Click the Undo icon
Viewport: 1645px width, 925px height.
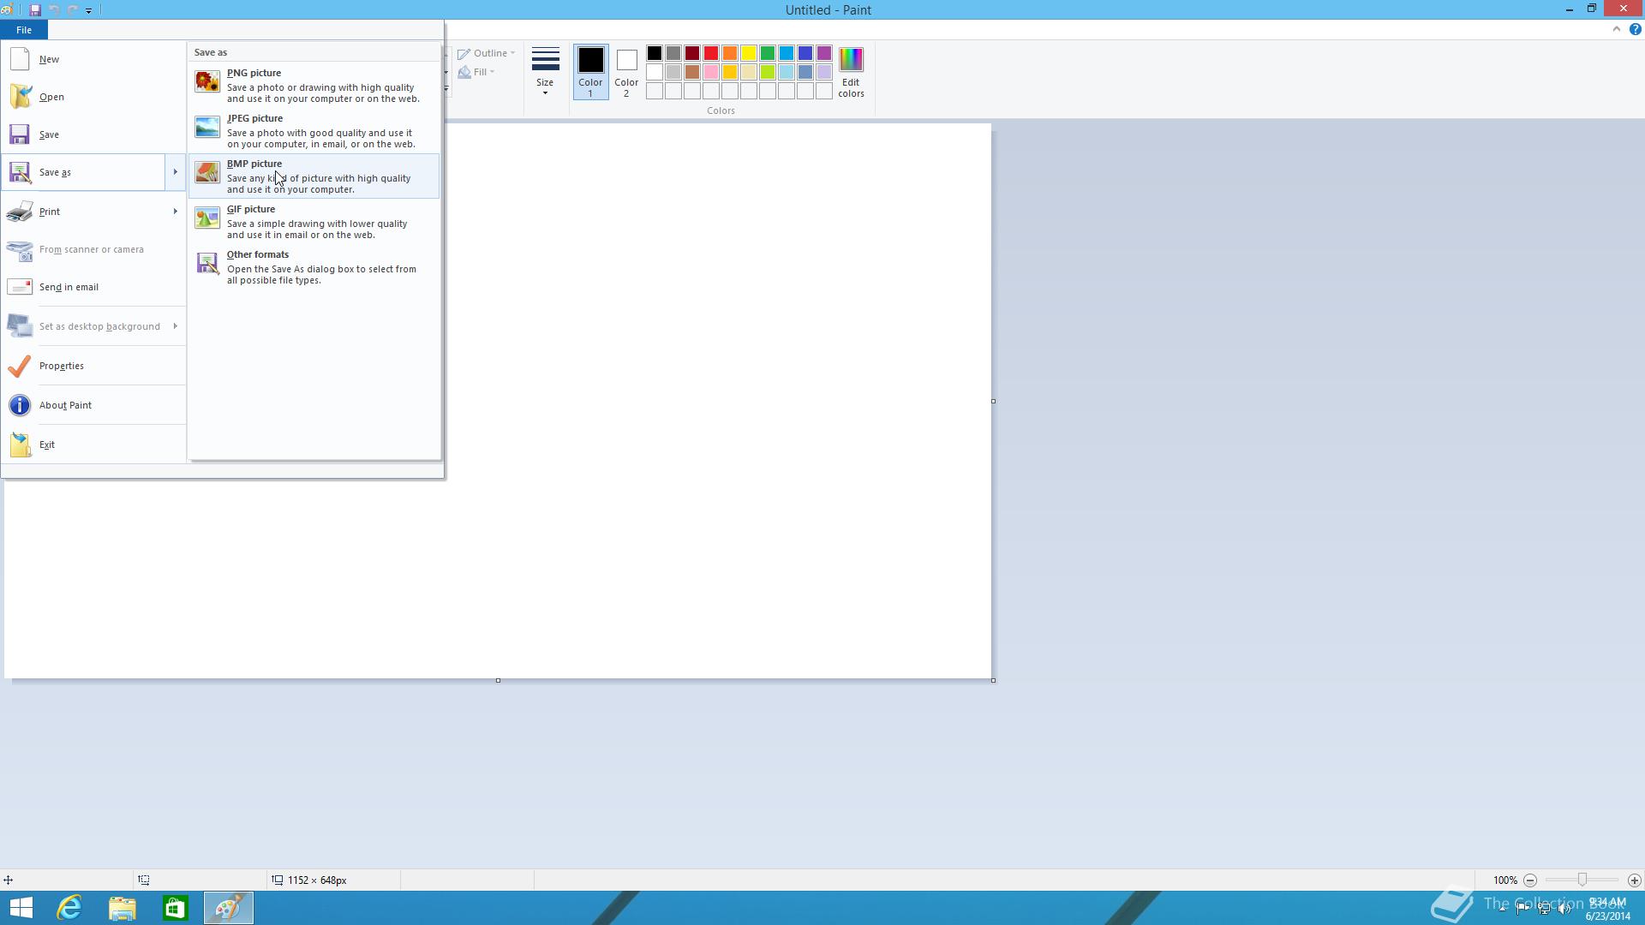pyautogui.click(x=54, y=9)
